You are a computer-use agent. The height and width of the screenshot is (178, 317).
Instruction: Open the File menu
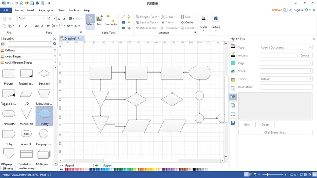[x=6, y=10]
